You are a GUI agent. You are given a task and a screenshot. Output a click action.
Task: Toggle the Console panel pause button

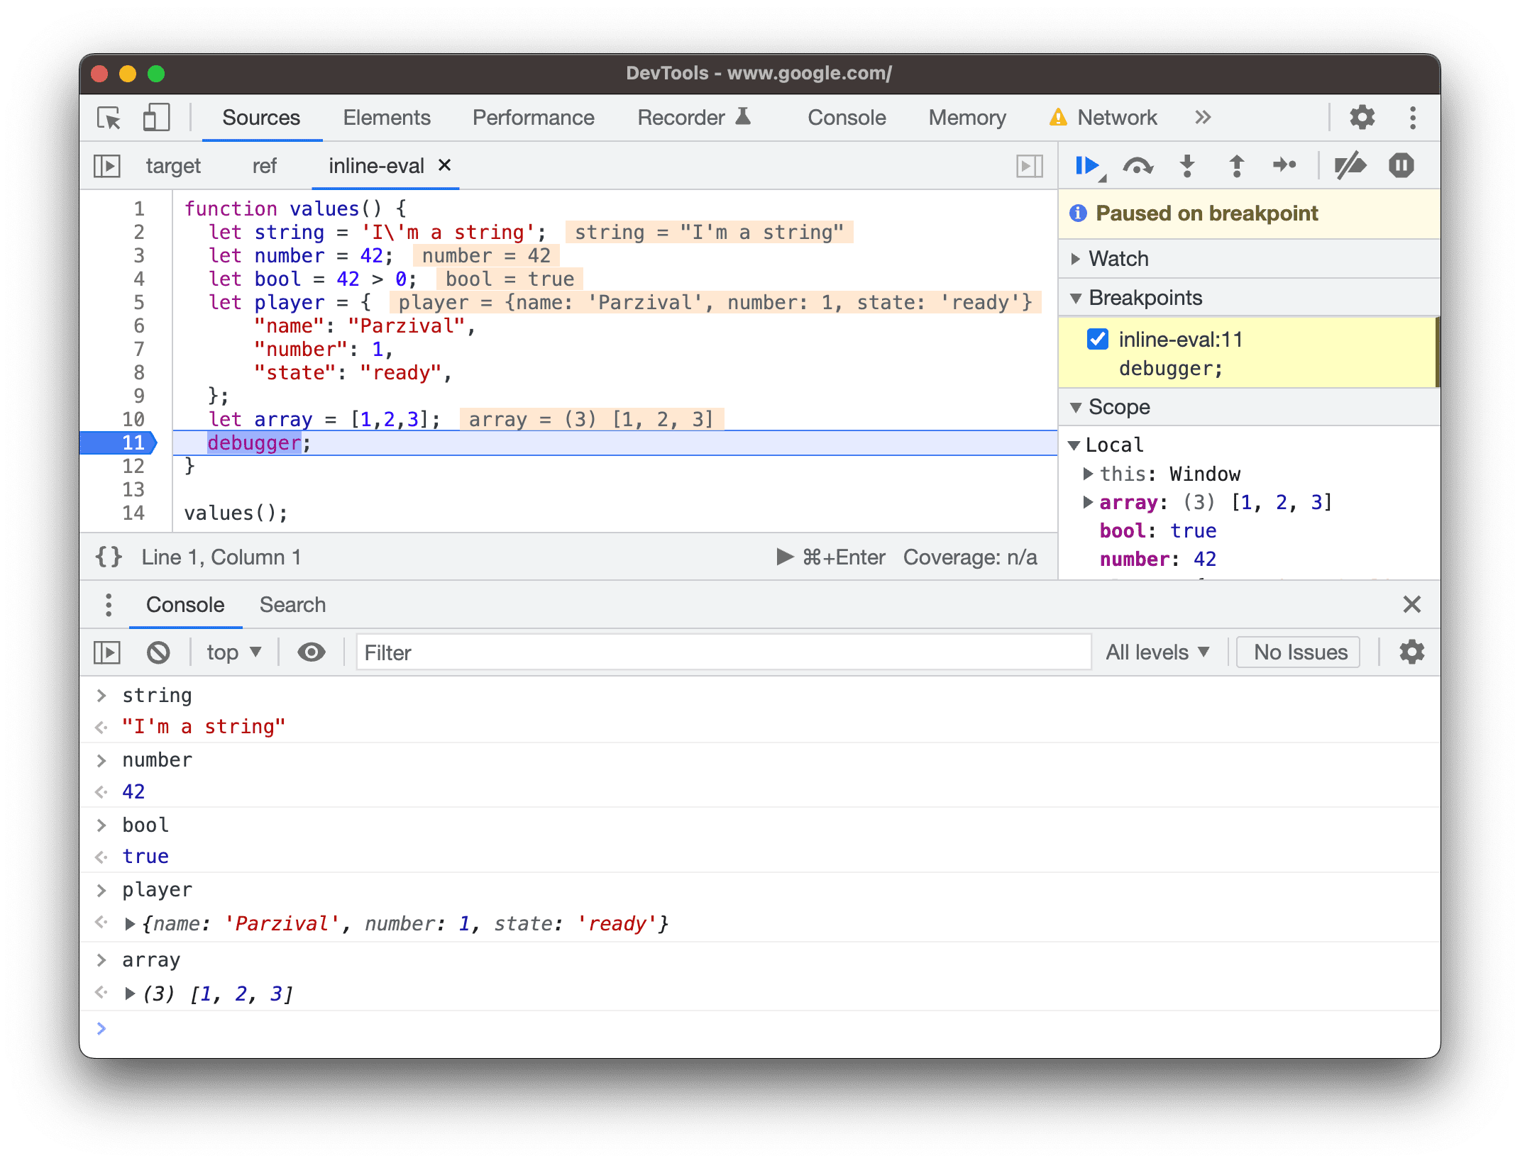coord(108,651)
